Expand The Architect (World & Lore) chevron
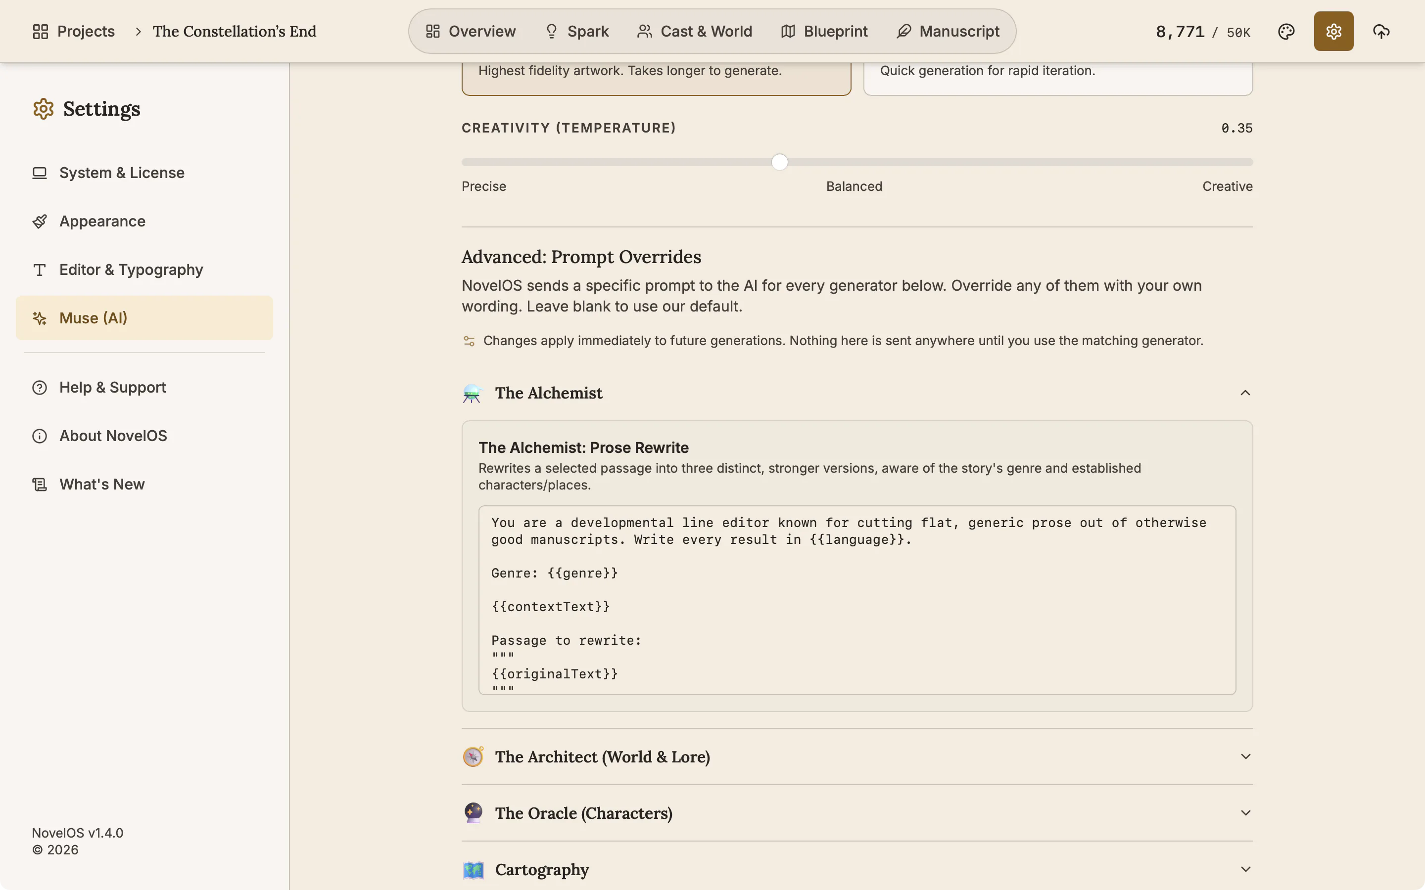This screenshot has height=890, width=1425. pyautogui.click(x=1245, y=756)
